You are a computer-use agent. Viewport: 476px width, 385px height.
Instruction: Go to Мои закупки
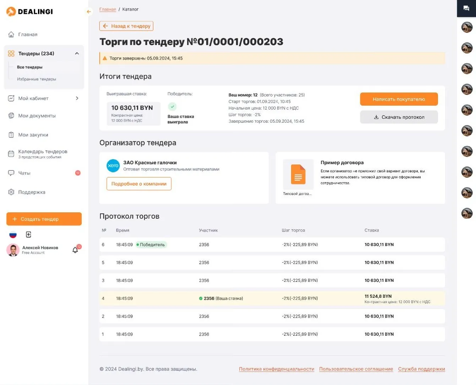coord(33,135)
